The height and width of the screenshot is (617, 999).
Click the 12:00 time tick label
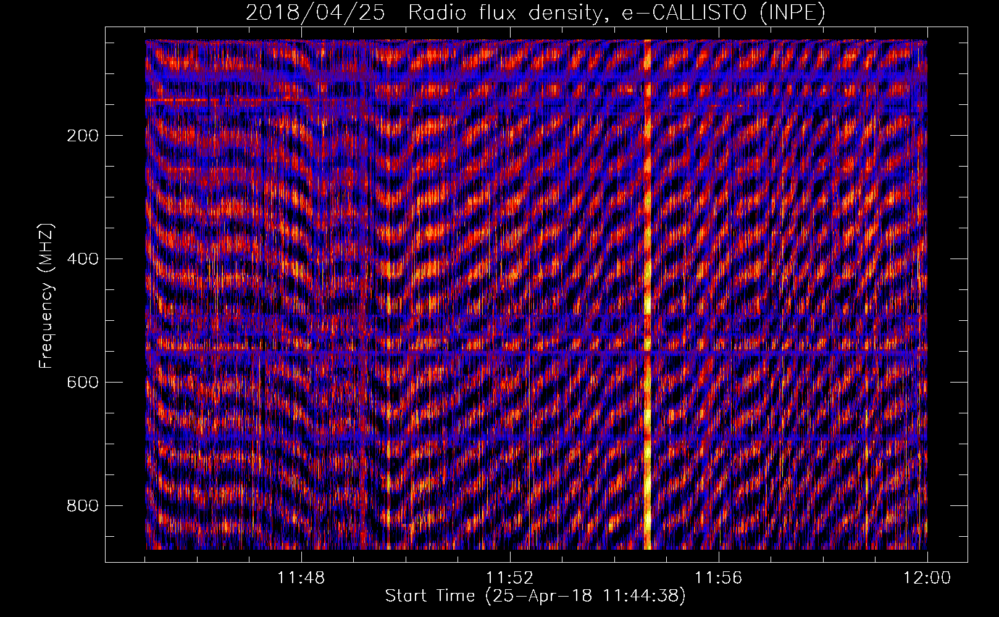coord(927,578)
